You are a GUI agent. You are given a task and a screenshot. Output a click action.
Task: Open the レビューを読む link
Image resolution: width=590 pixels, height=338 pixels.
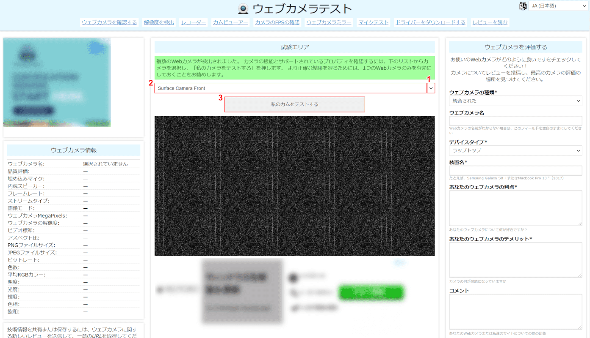[x=490, y=22]
